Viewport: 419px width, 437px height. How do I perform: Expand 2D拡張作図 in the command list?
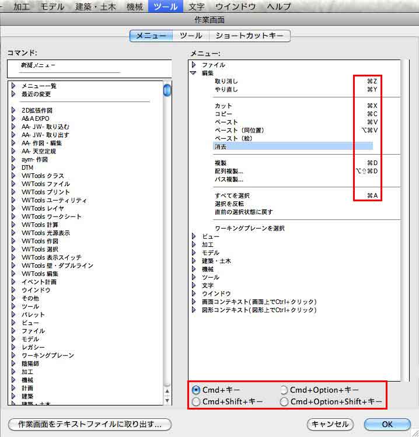point(13,110)
